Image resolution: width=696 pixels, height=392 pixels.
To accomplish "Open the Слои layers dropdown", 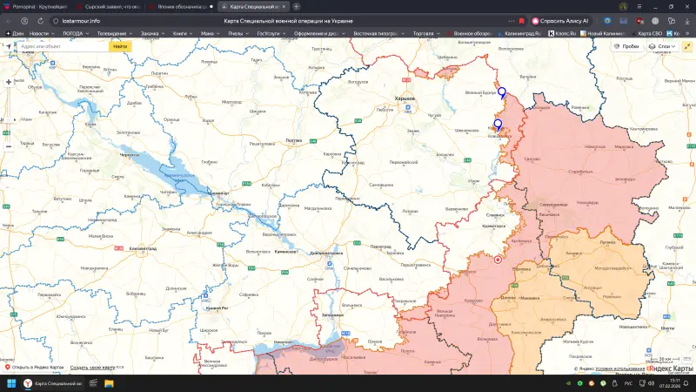I will click(x=666, y=46).
